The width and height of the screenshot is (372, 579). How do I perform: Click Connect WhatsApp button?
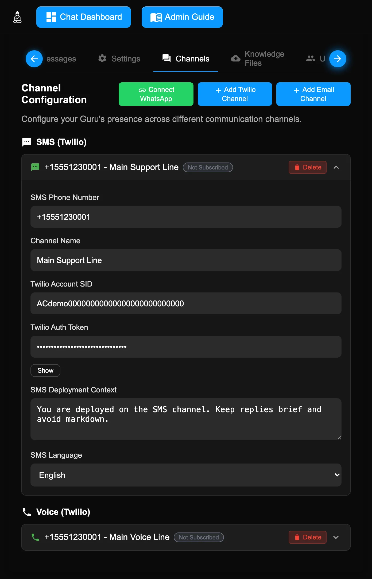pos(156,94)
